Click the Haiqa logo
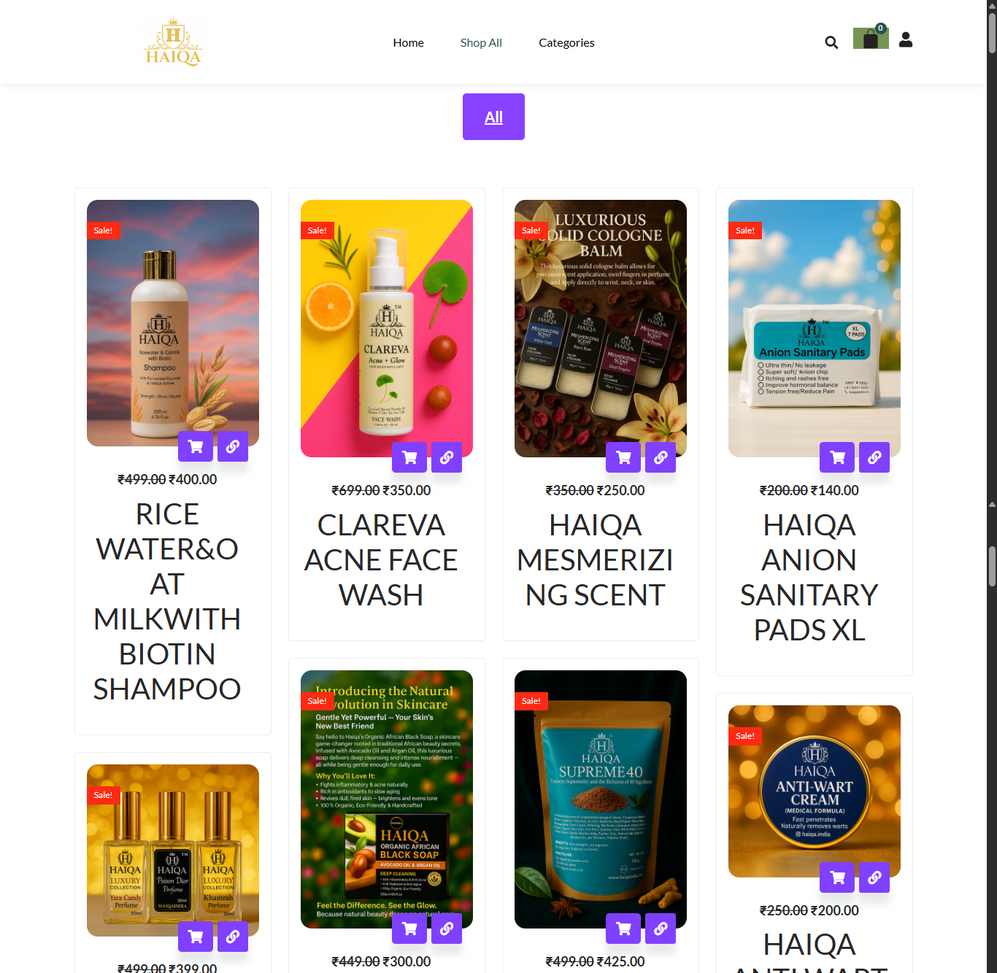Screen dimensions: 997x973 pos(173,42)
